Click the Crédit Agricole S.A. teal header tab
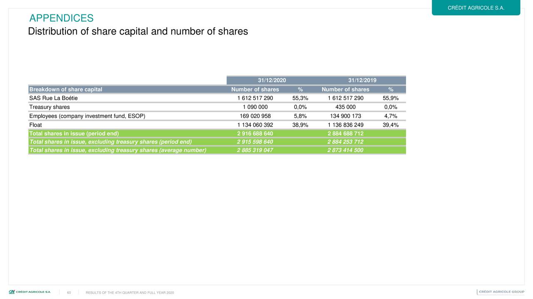Viewport: 533px width, 299px height. (476, 8)
